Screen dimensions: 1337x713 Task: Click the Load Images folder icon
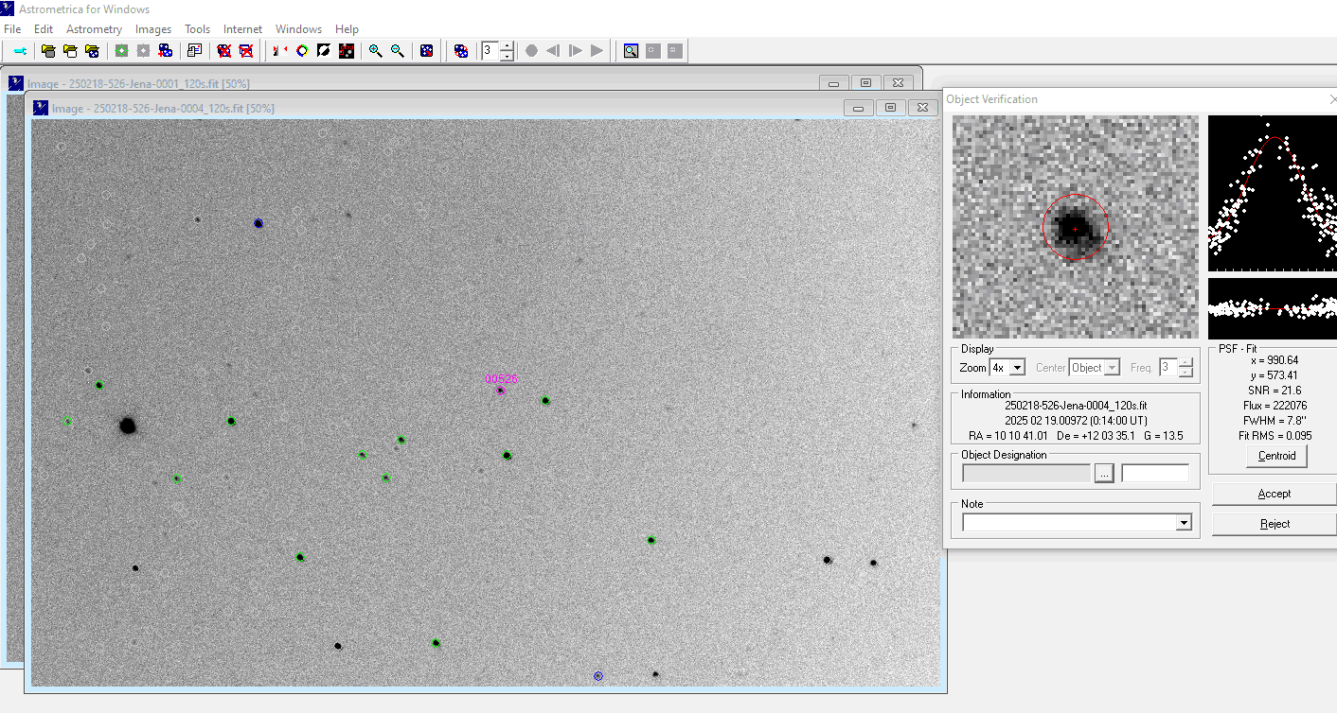tap(48, 51)
